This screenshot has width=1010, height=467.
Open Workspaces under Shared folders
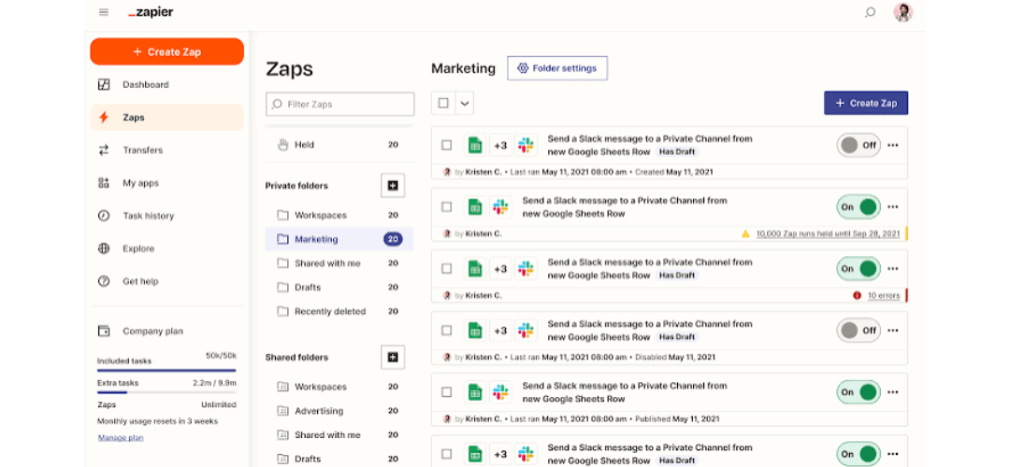(x=339, y=387)
